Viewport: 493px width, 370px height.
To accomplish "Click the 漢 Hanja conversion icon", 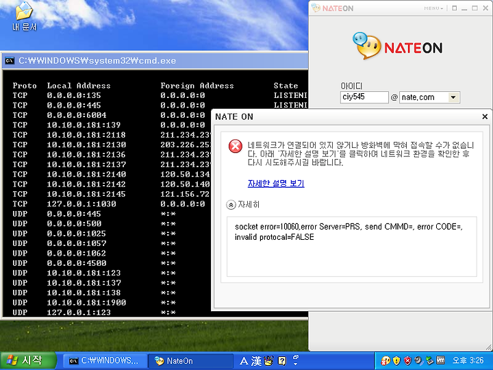I will tap(256, 361).
